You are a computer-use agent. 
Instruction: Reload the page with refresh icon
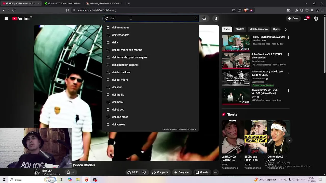[x=14, y=10]
